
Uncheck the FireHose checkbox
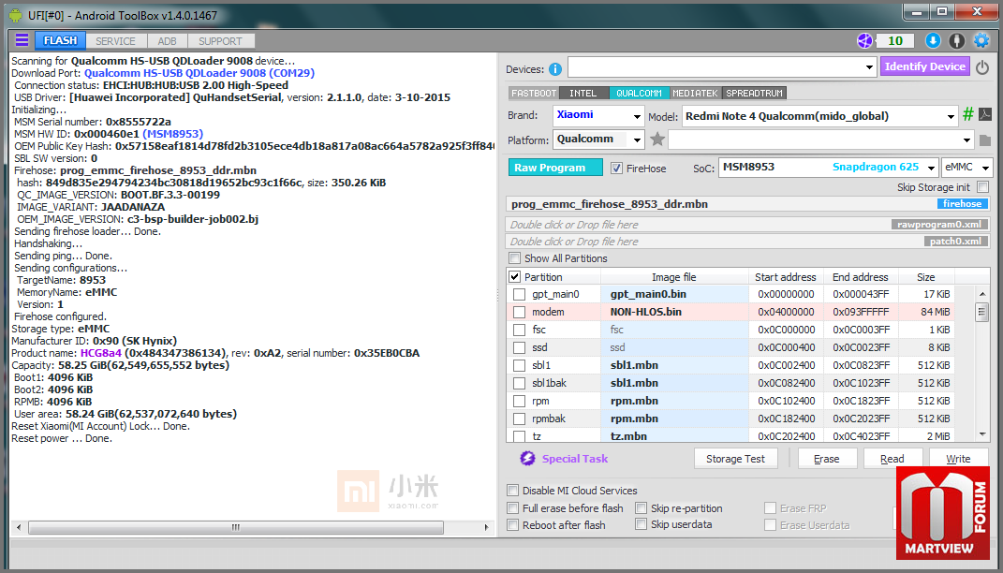tap(617, 169)
